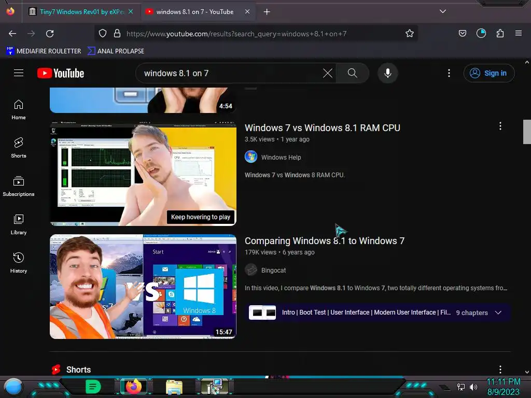View site security via the padlock icon
Viewport: 531px width, 398px height.
117,34
